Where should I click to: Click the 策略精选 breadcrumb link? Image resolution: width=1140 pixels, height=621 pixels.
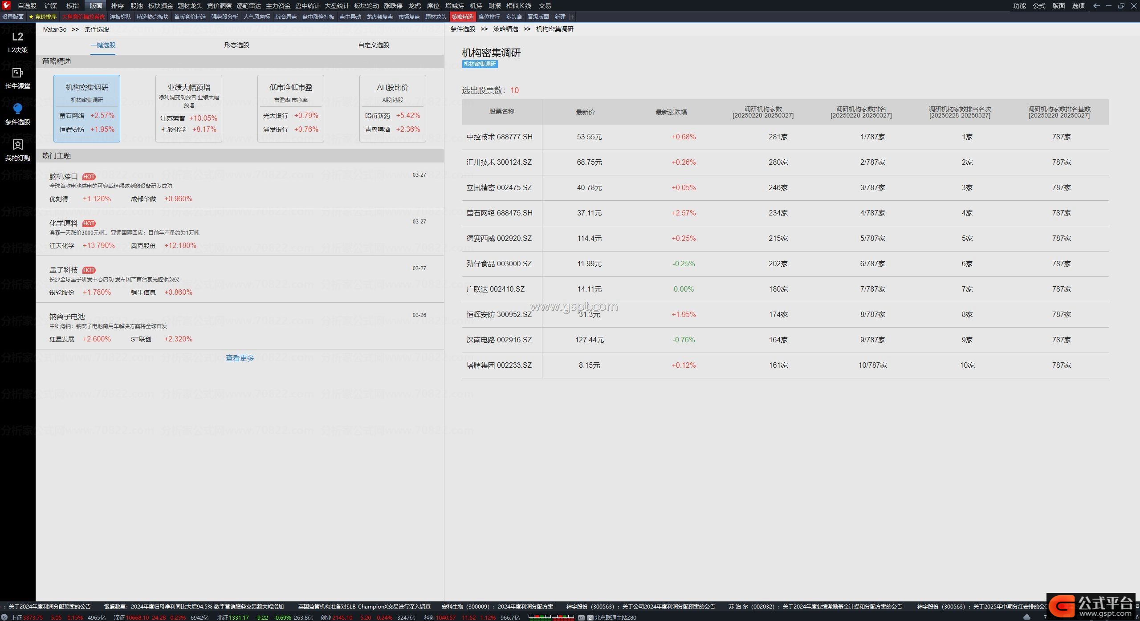click(x=505, y=29)
